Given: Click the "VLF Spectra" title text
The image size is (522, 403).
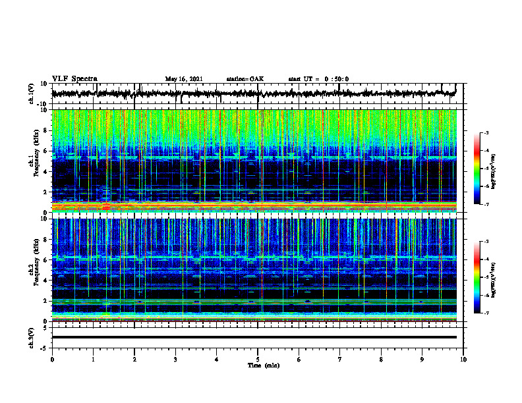Looking at the screenshot, I should 74,79.
